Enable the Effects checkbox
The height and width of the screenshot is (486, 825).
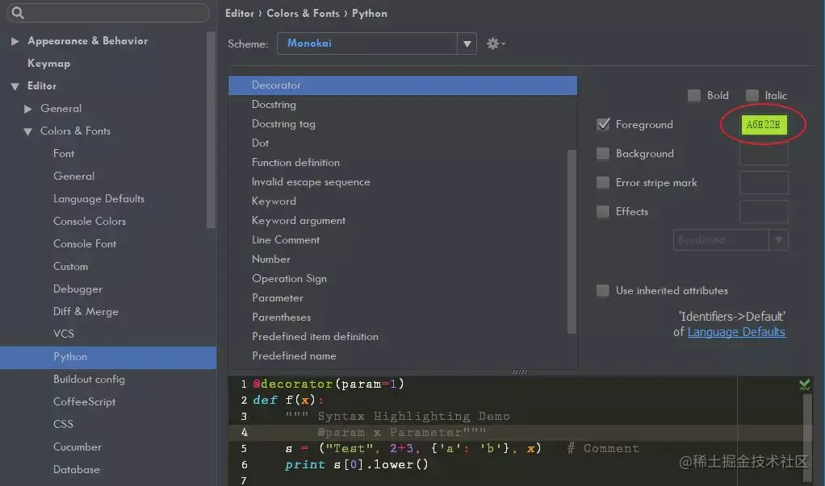pyautogui.click(x=603, y=211)
